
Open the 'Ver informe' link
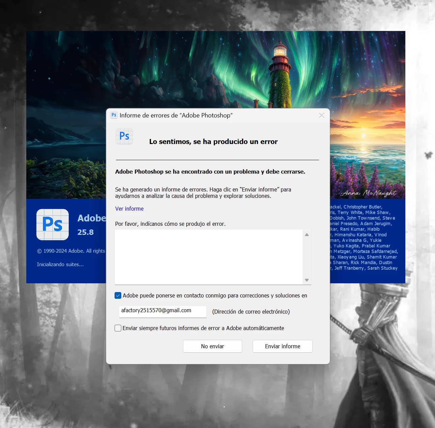coord(129,209)
